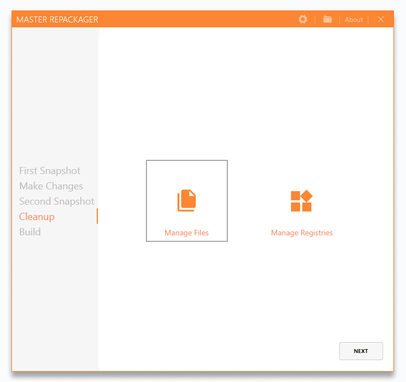Click blank sidebar area above First Snapshot

tap(55, 99)
